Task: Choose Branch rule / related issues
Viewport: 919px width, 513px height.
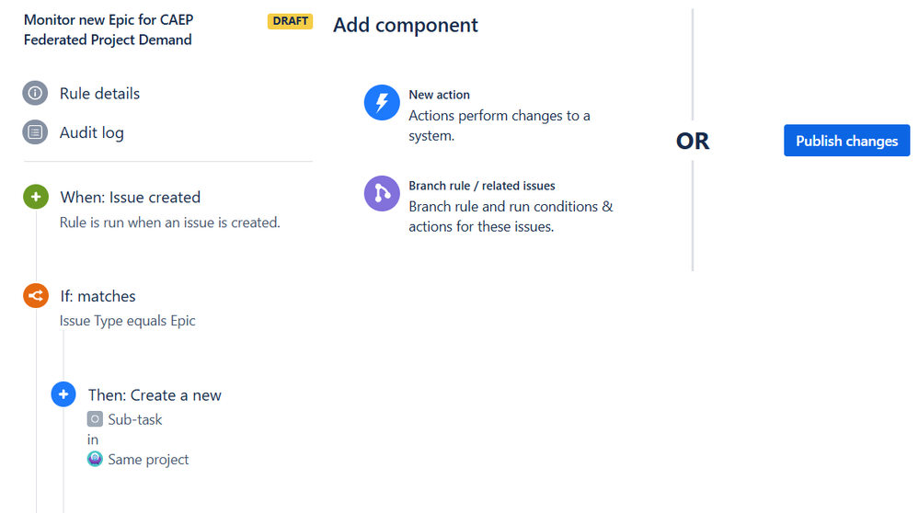Action: pyautogui.click(x=481, y=186)
